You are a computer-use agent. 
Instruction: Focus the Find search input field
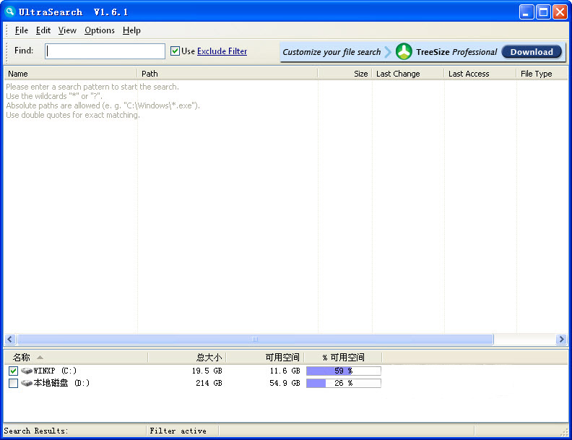[x=105, y=51]
